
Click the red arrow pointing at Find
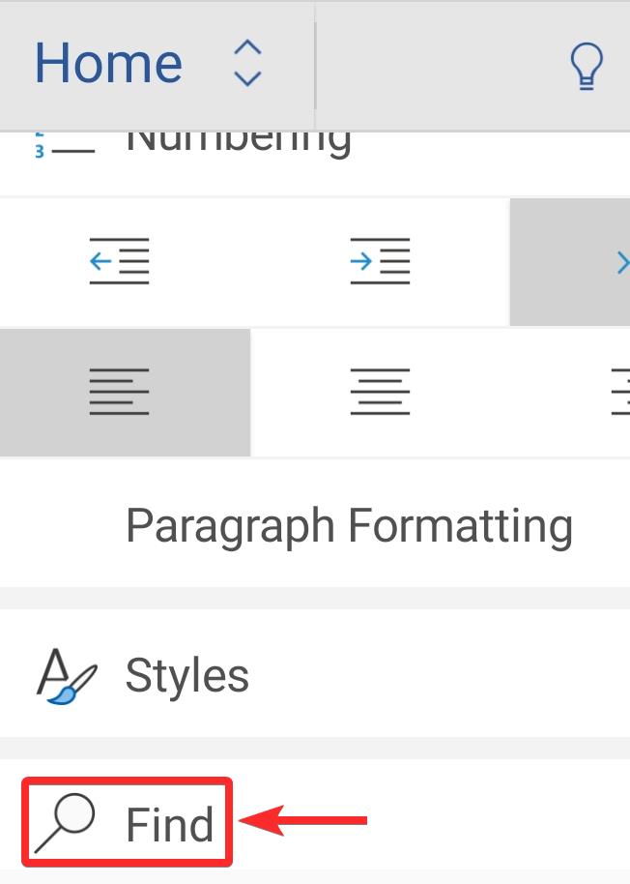coord(302,822)
